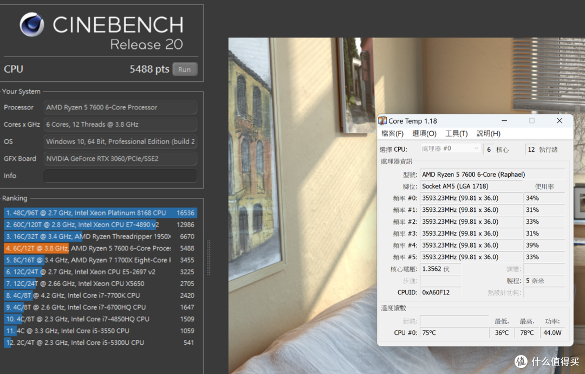Screen dimensions: 585x374
Task: Select highlighted ranking row AMD Ryzen 5 7600
Action: [x=100, y=248]
